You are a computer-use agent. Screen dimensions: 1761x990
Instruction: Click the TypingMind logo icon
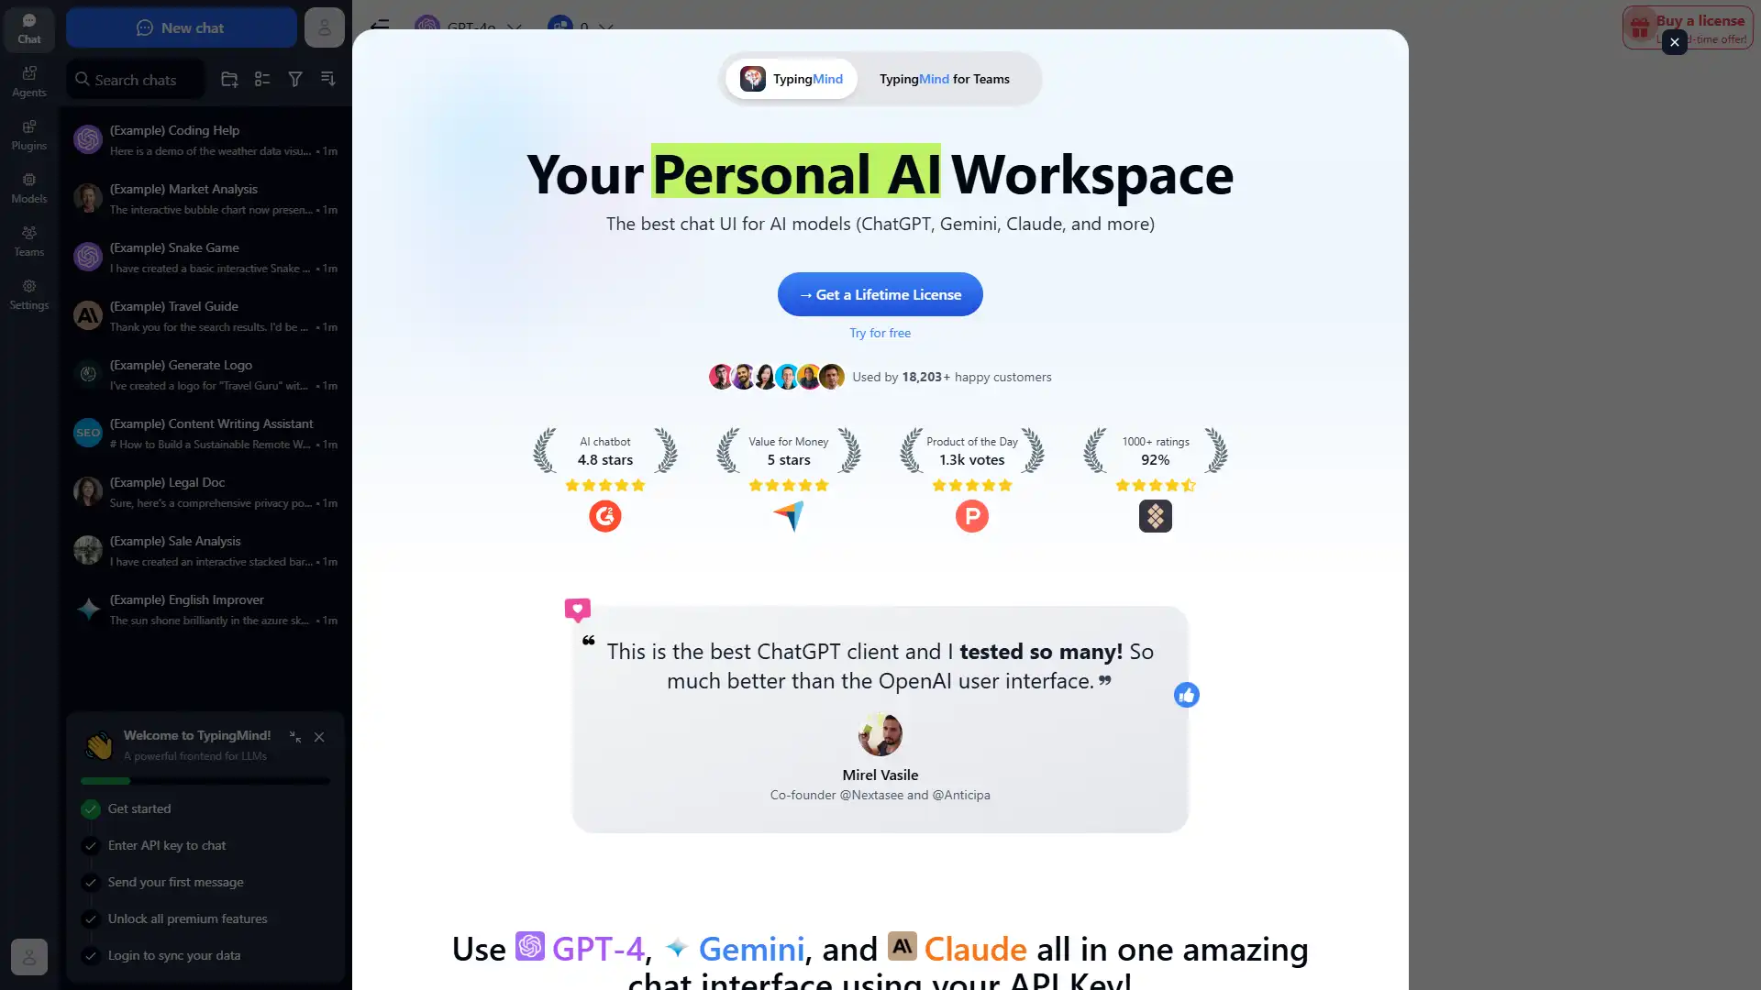click(752, 79)
